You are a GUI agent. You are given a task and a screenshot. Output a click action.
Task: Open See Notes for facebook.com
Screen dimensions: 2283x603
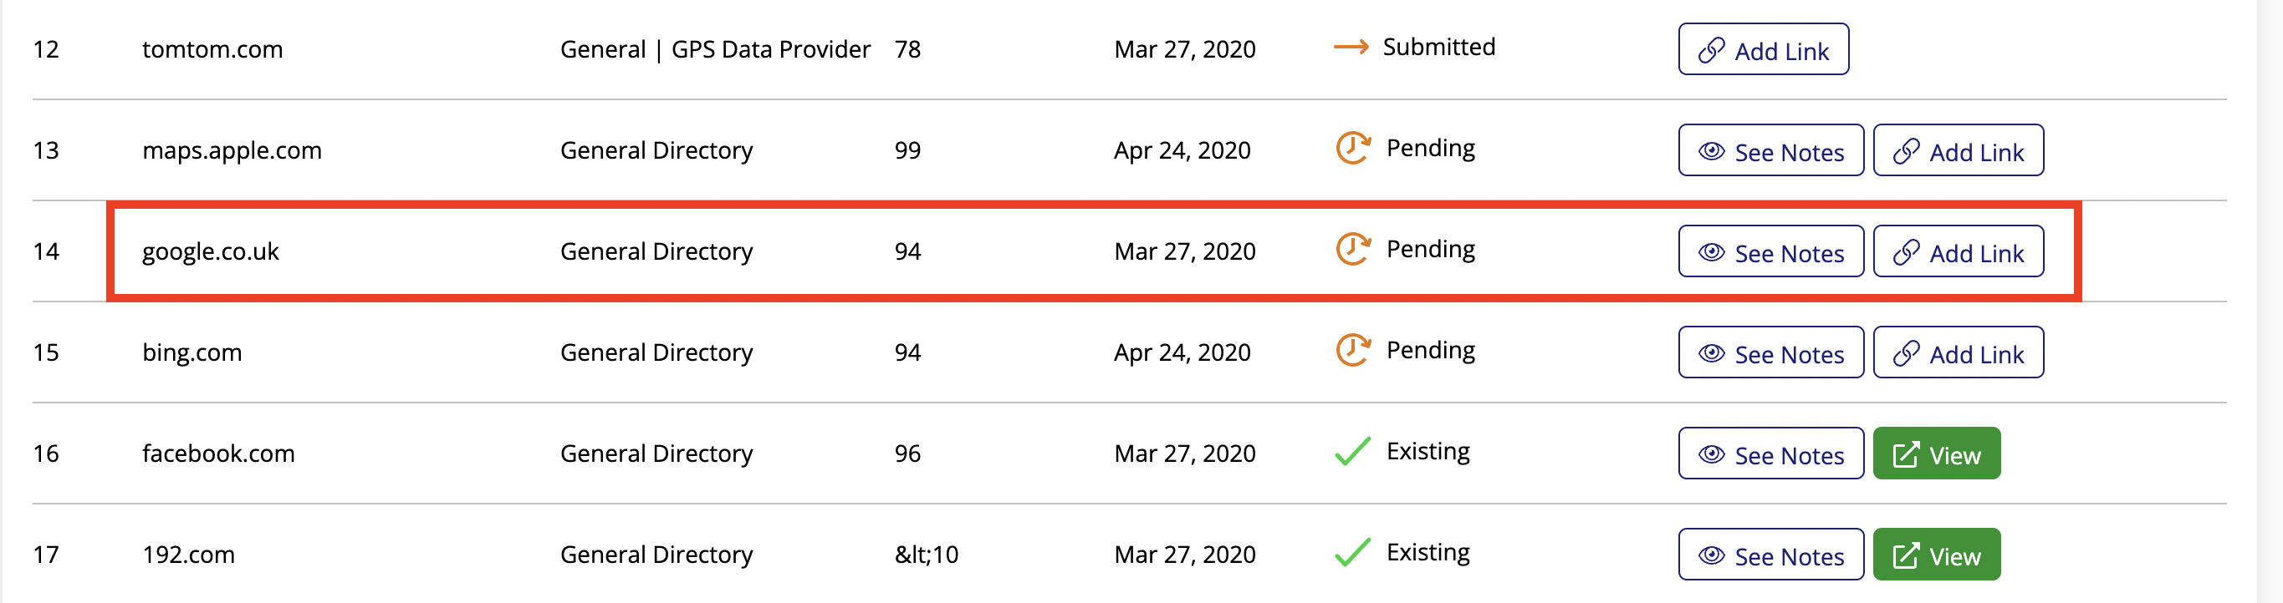(1770, 454)
